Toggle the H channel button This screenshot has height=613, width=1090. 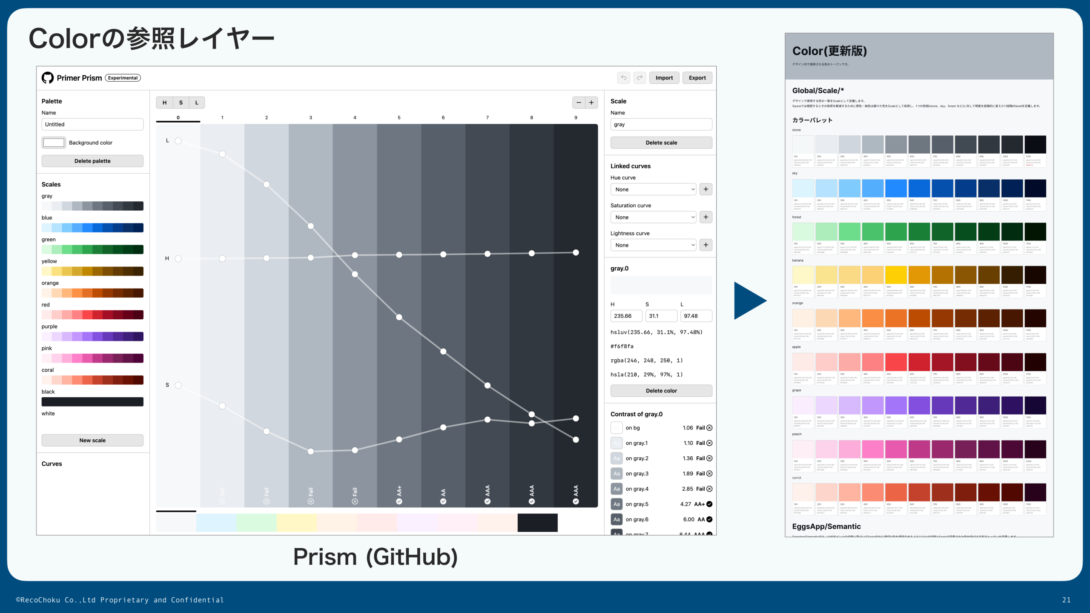(x=164, y=103)
